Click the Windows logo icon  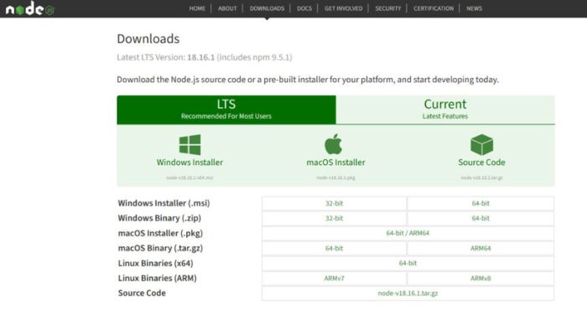pos(190,145)
